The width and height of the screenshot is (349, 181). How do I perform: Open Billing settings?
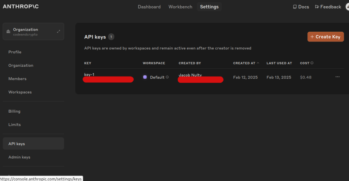14,111
